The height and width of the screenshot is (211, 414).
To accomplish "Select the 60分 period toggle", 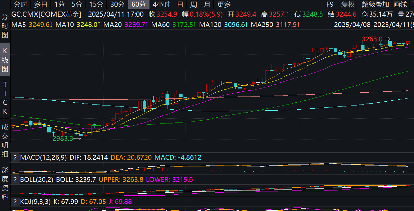I will (139, 4).
